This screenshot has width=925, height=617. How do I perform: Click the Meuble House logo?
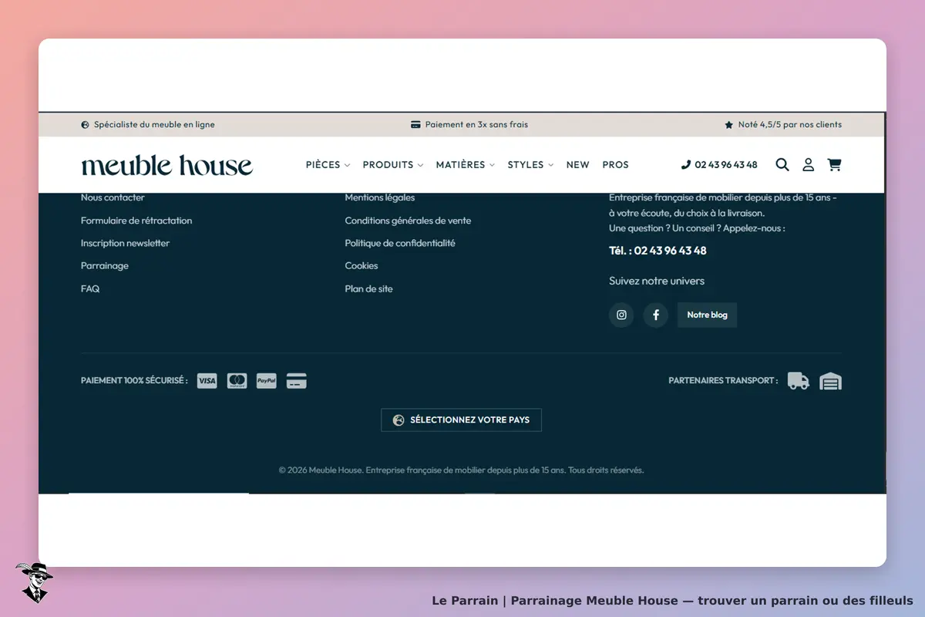click(x=166, y=165)
